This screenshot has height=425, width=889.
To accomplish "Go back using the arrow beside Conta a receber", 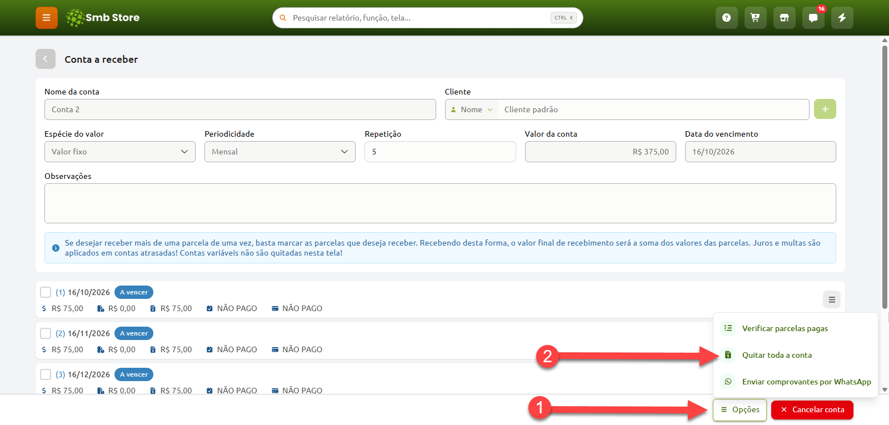I will point(46,59).
